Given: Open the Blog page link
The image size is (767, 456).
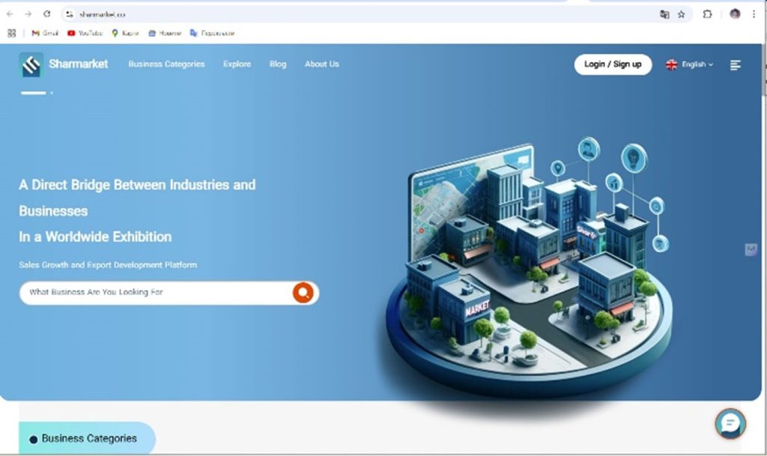Looking at the screenshot, I should (x=278, y=64).
